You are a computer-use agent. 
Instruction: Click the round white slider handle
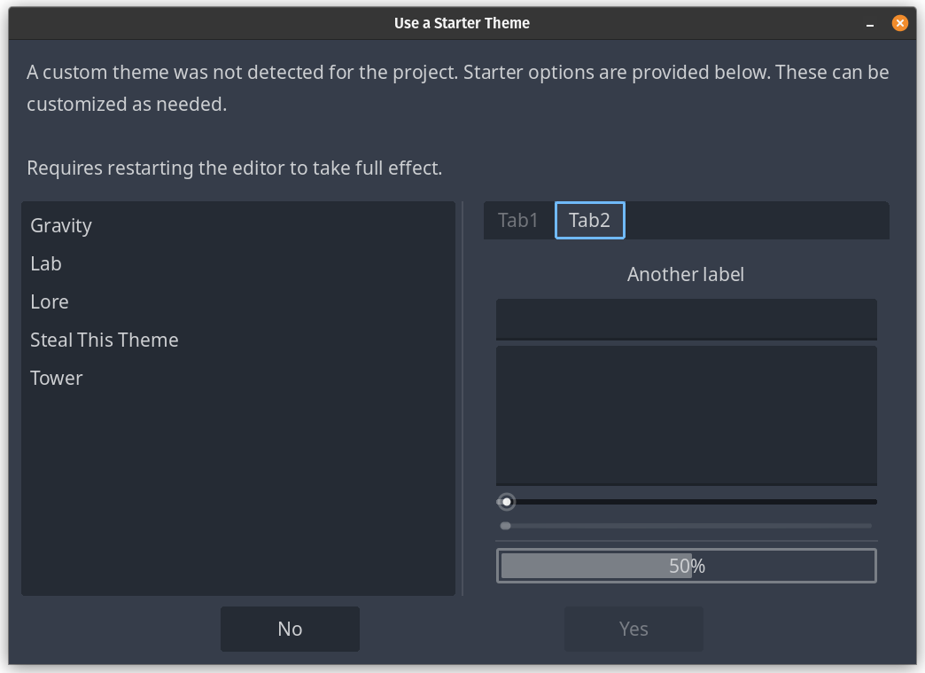click(507, 502)
